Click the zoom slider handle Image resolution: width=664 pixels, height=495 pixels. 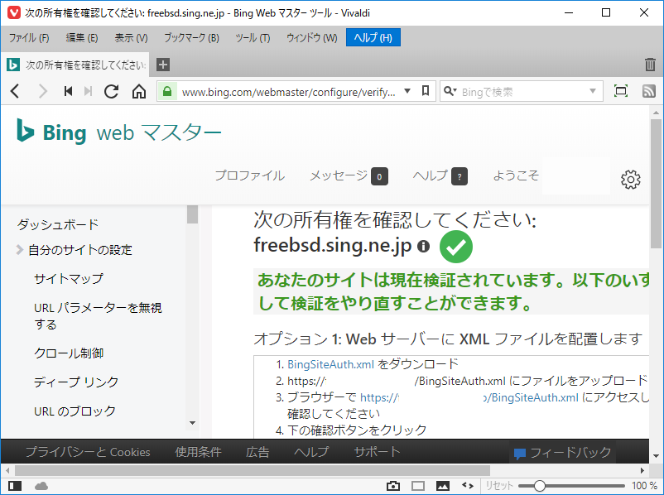(539, 486)
